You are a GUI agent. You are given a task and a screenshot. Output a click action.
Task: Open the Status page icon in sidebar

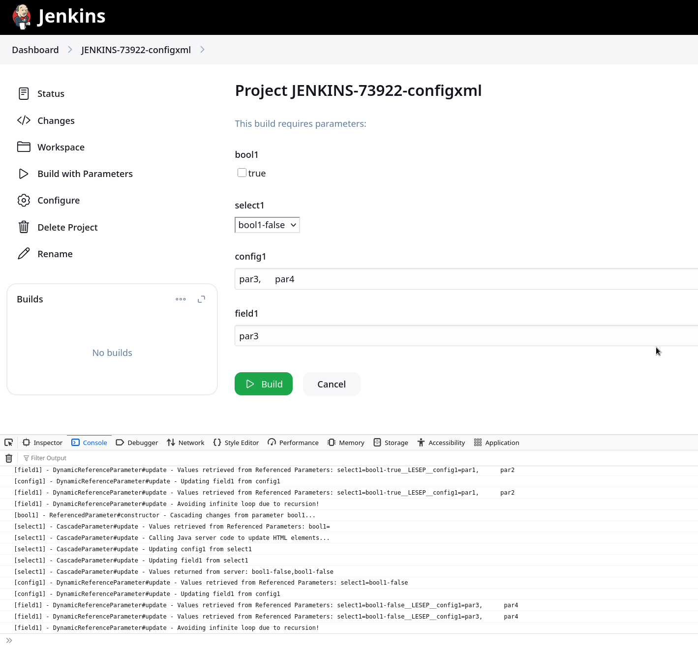(24, 93)
